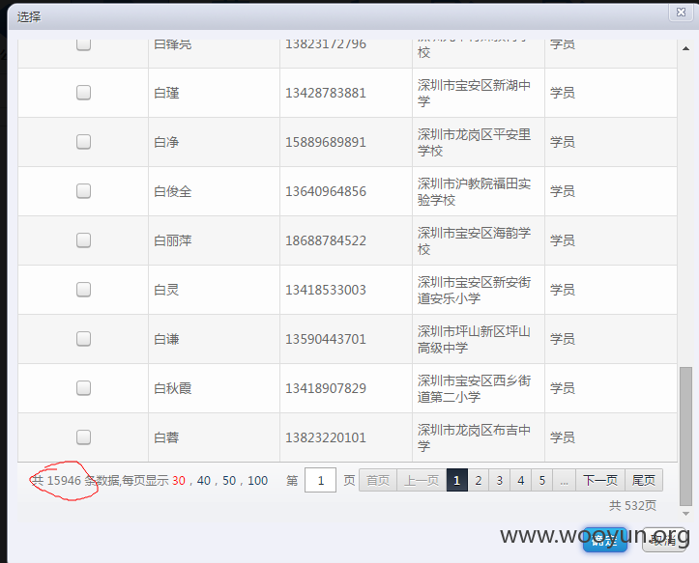The image size is (699, 563).
Task: Click phone number 13823220101
Action: (326, 437)
